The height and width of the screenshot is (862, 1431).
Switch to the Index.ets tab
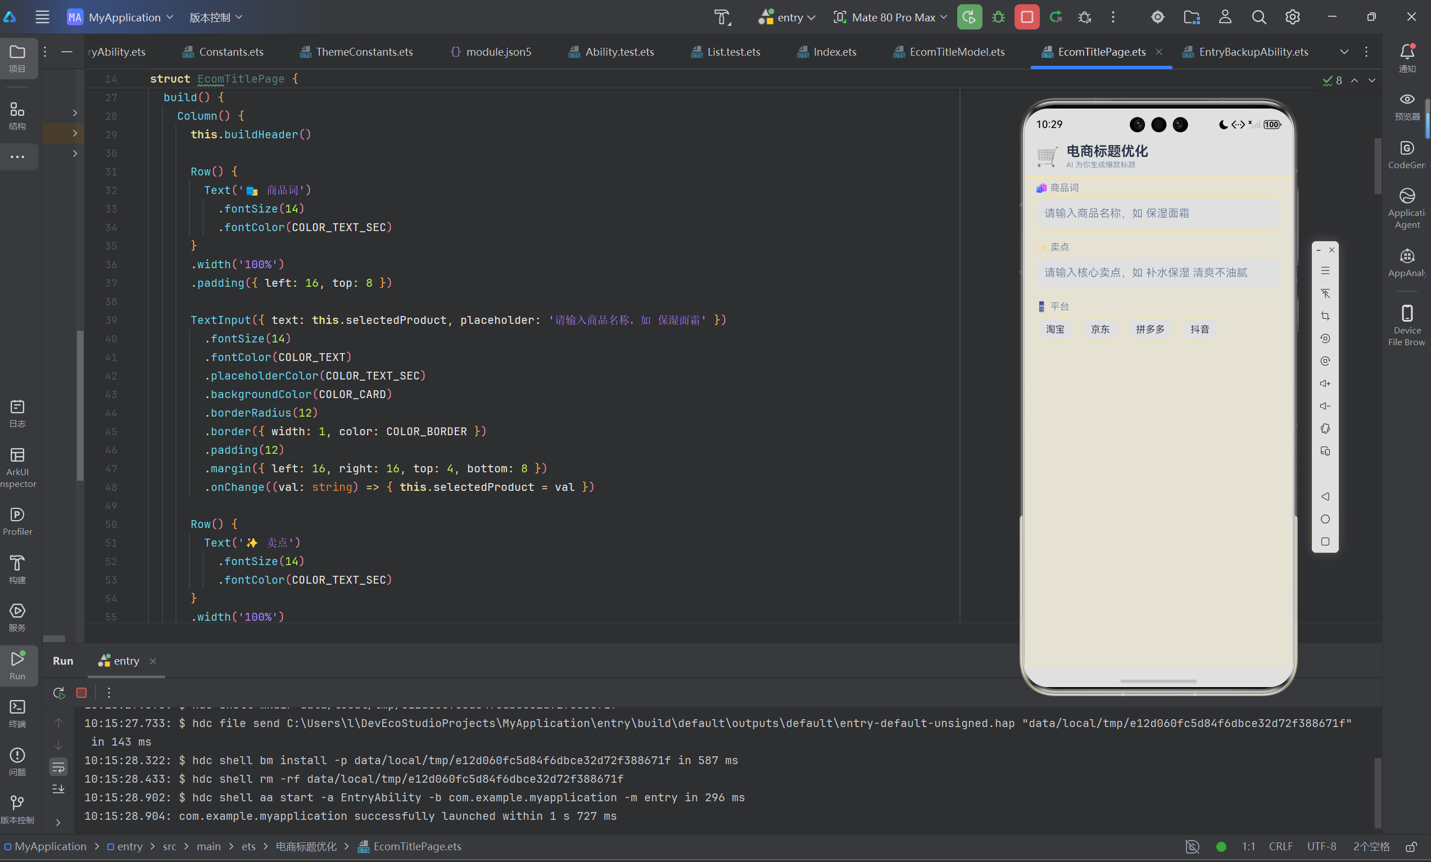(827, 52)
